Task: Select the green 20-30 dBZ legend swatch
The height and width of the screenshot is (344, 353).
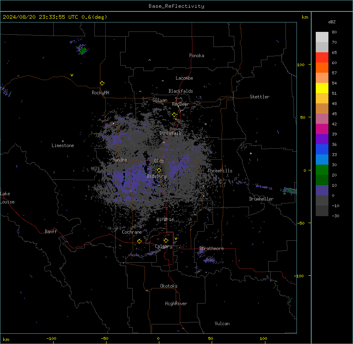Action: pos(322,170)
